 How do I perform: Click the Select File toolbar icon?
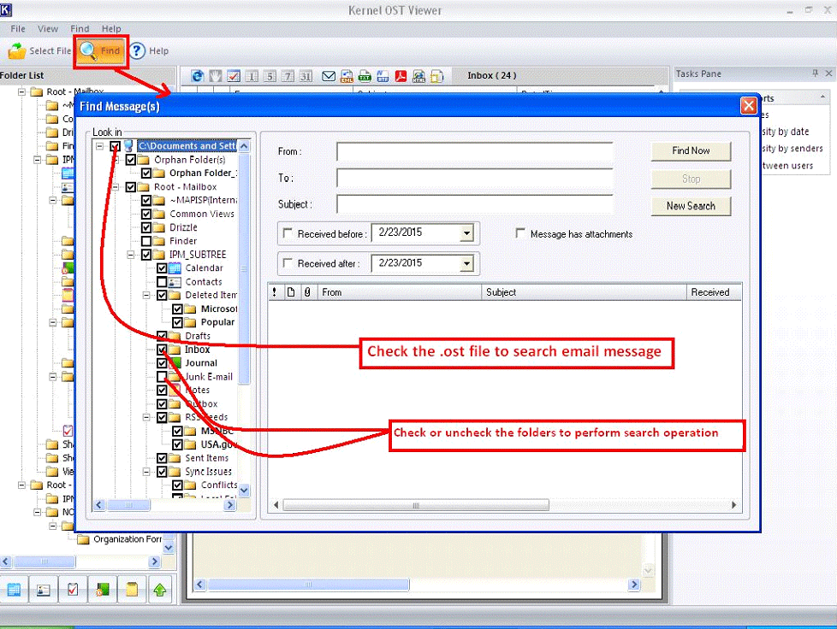[17, 51]
